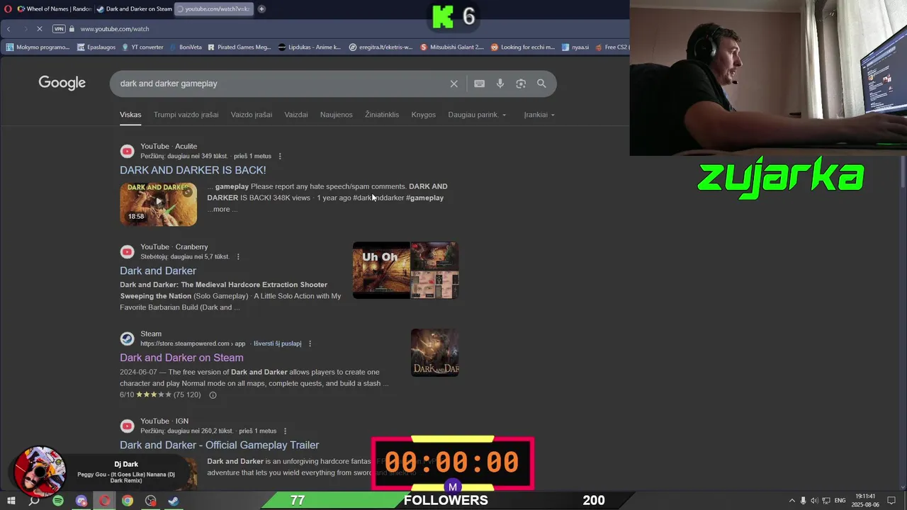
Task: Open the nyaa.si bookmark
Action: click(575, 47)
